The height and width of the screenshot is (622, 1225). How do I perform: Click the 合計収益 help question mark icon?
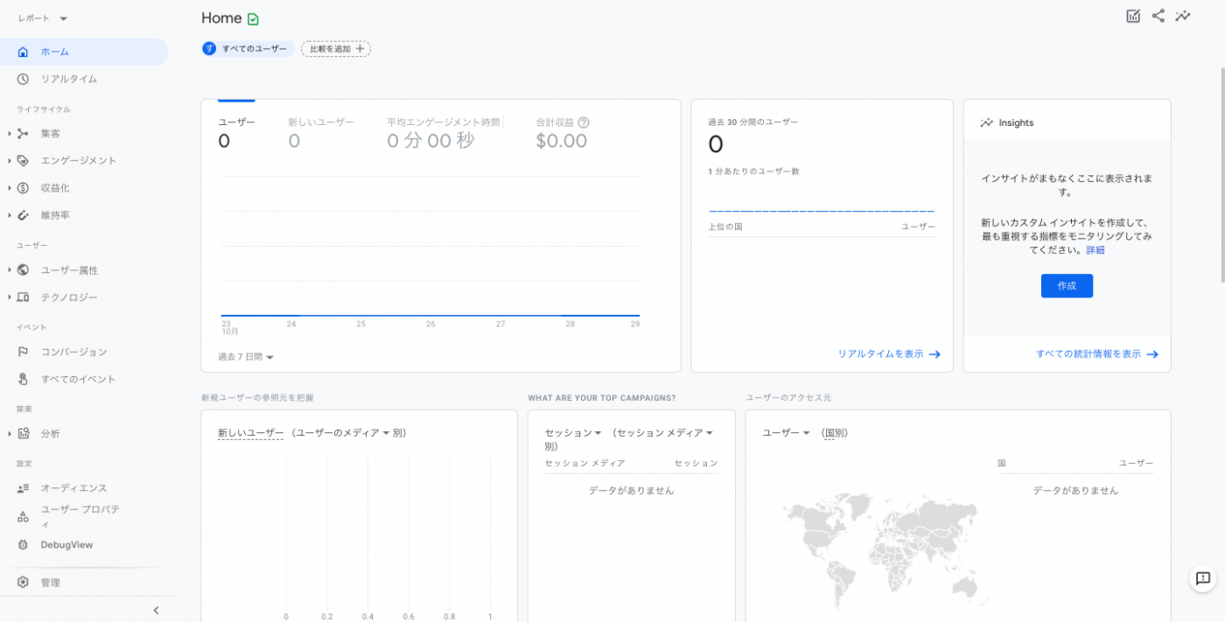pyautogui.click(x=584, y=122)
